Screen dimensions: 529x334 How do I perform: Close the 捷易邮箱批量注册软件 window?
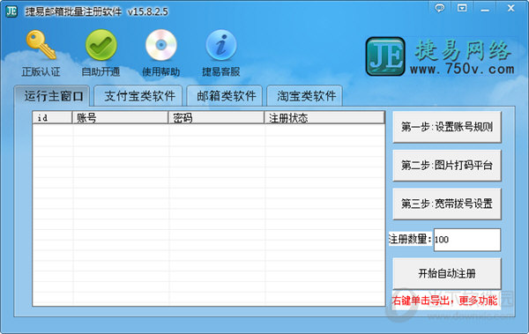(510, 9)
